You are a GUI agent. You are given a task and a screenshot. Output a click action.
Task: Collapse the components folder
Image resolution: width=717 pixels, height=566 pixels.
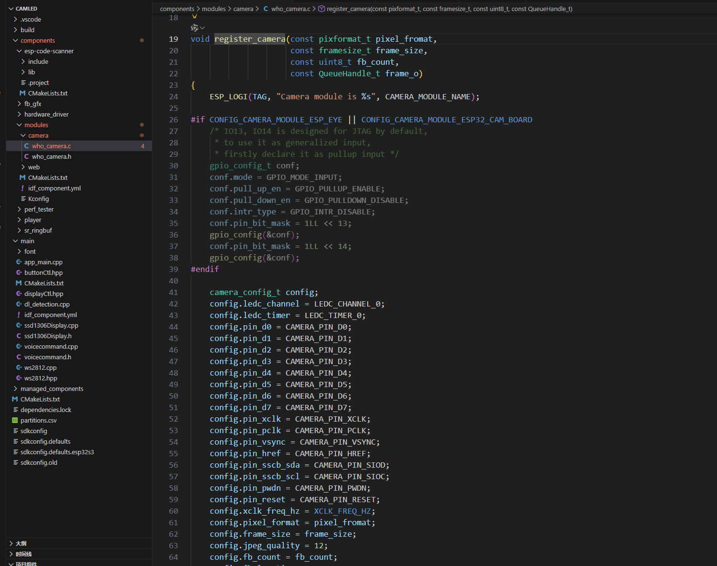pos(15,41)
